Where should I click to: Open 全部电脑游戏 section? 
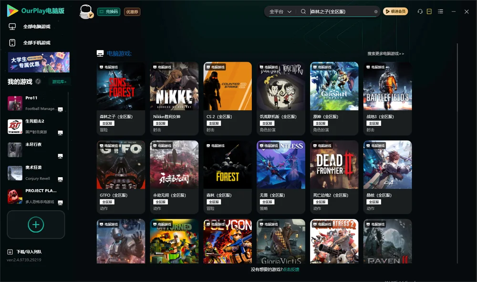(x=37, y=27)
